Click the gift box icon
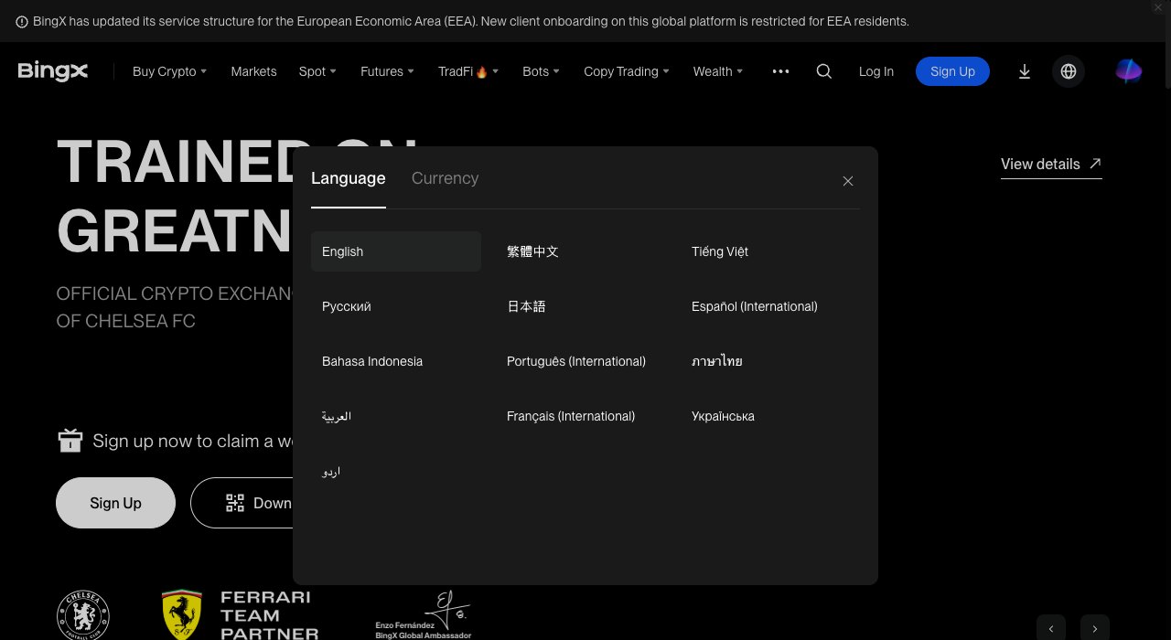Screen dimensions: 1171x640 pyautogui.click(x=70, y=441)
